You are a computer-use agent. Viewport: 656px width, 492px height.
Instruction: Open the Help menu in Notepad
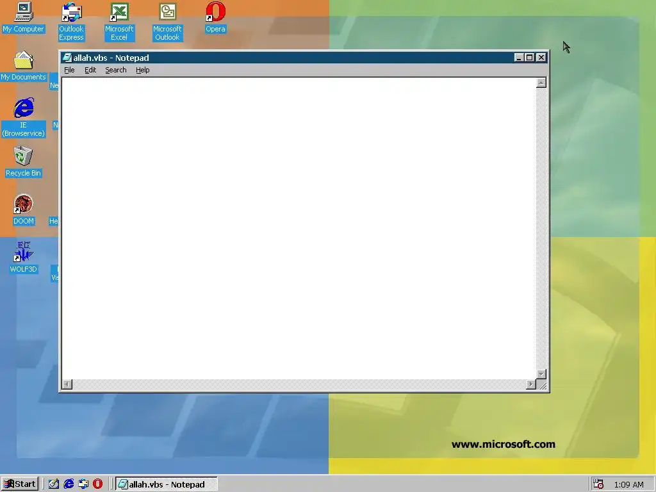143,70
